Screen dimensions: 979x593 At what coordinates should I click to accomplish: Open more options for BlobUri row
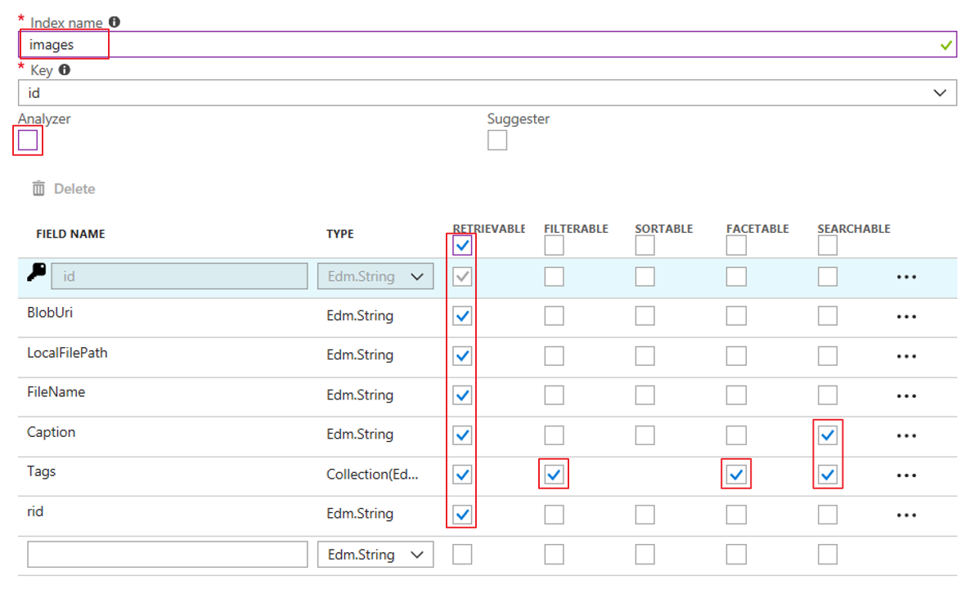click(906, 317)
